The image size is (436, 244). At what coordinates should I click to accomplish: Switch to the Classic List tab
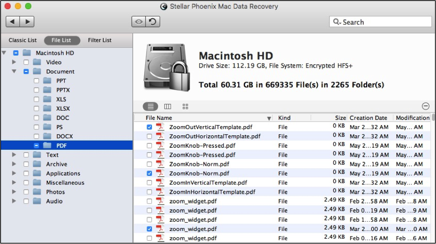[x=23, y=40]
